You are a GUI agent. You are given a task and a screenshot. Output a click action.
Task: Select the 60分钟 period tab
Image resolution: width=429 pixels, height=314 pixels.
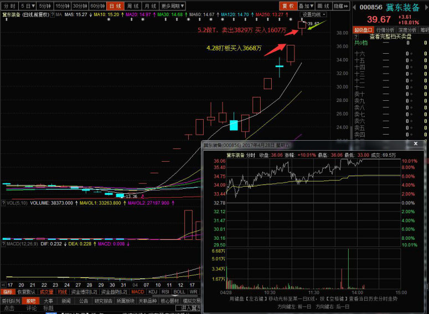click(98, 6)
